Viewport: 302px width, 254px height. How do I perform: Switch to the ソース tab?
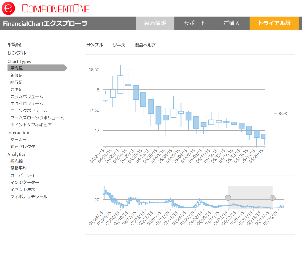[119, 45]
